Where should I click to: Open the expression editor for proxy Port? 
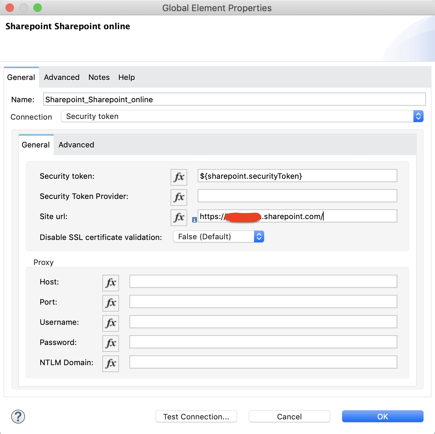pos(110,303)
